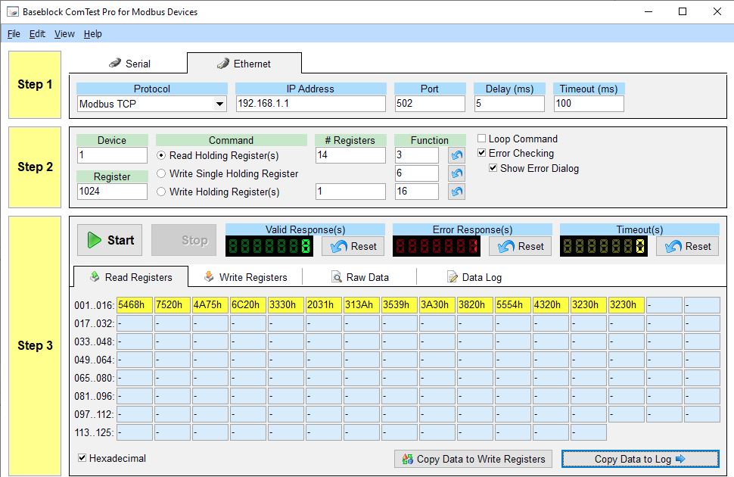This screenshot has width=734, height=477.
Task: Click the IP Address input field
Action: [310, 104]
